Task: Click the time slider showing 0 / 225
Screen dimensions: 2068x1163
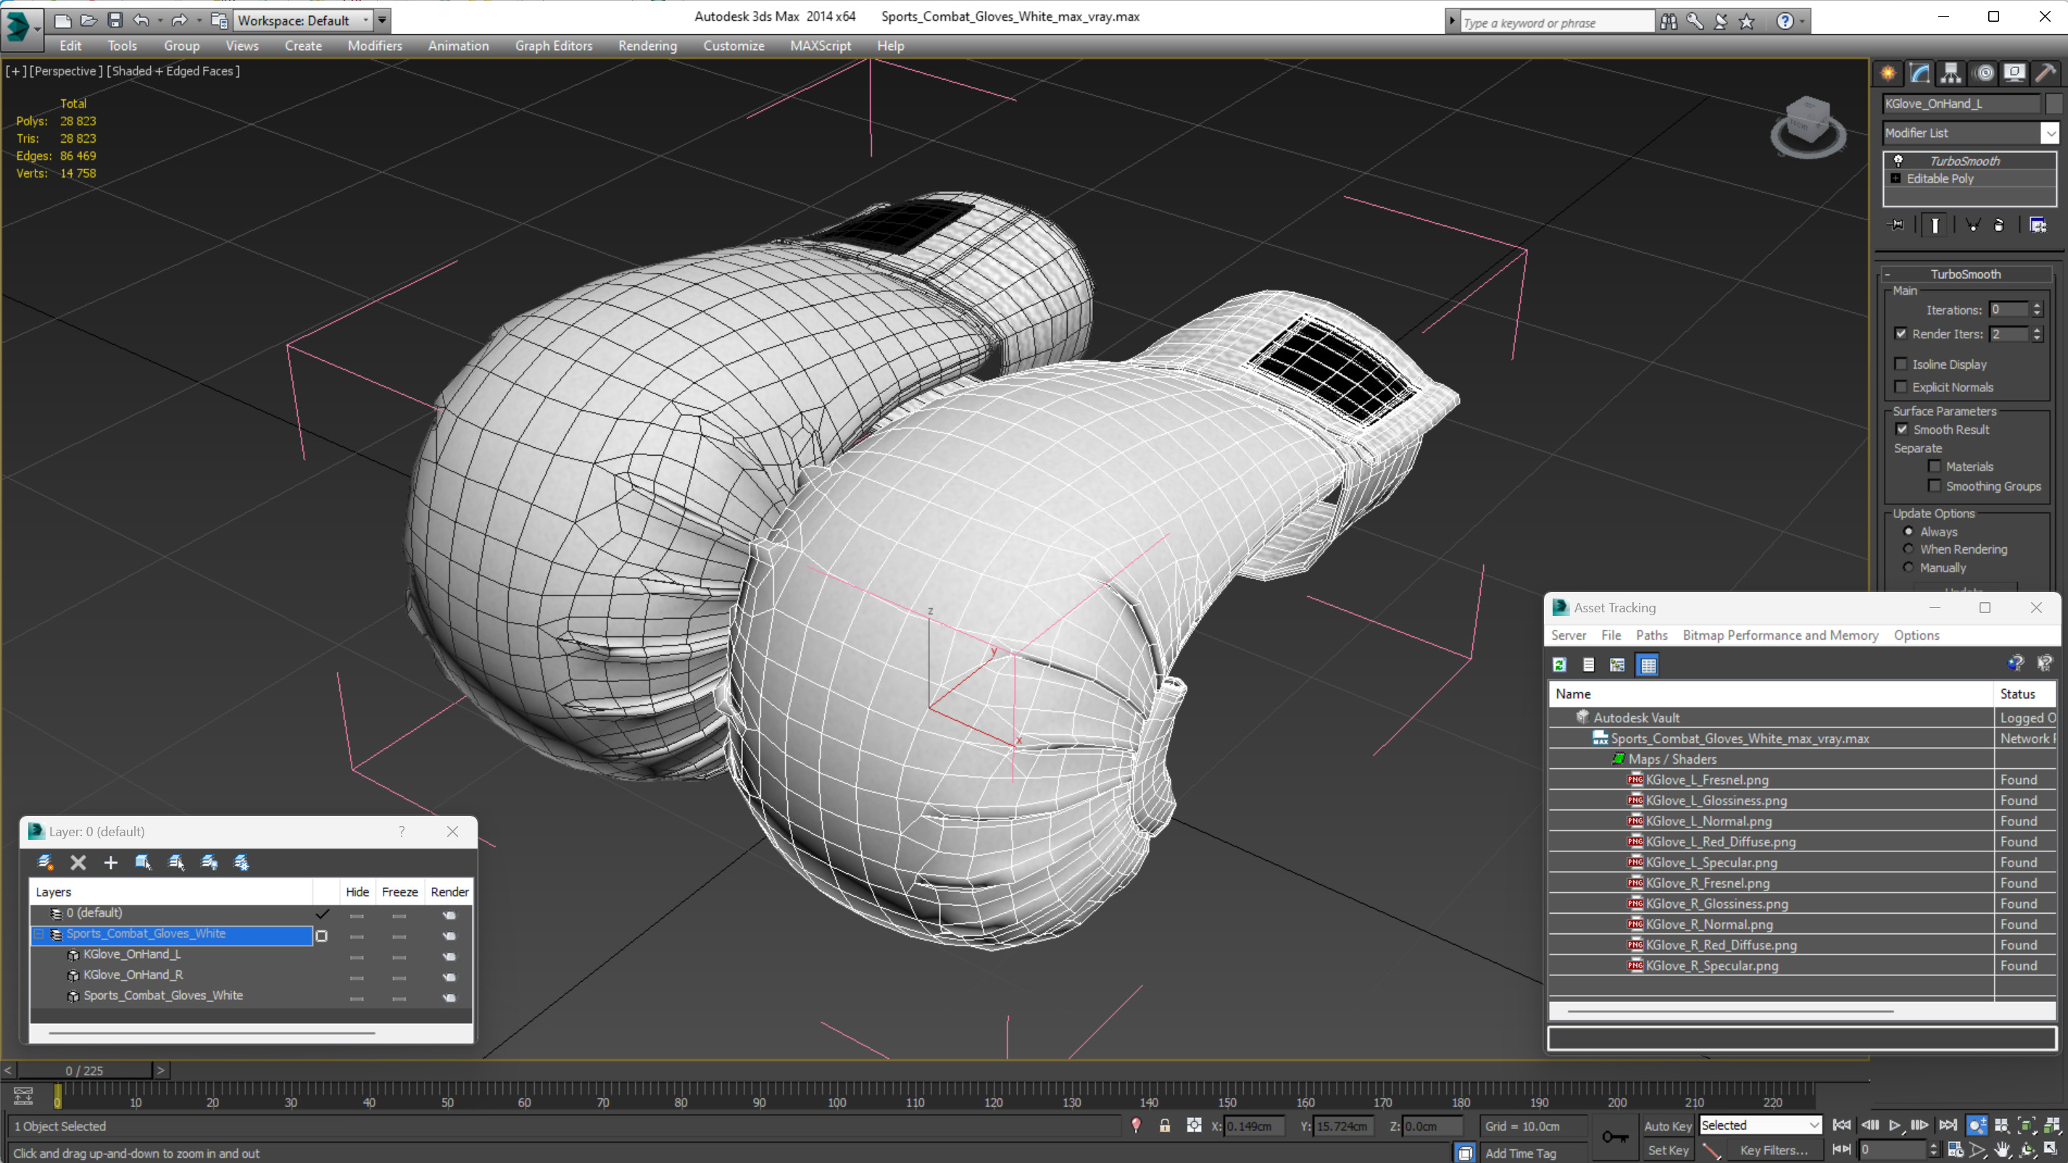Action: click(84, 1071)
